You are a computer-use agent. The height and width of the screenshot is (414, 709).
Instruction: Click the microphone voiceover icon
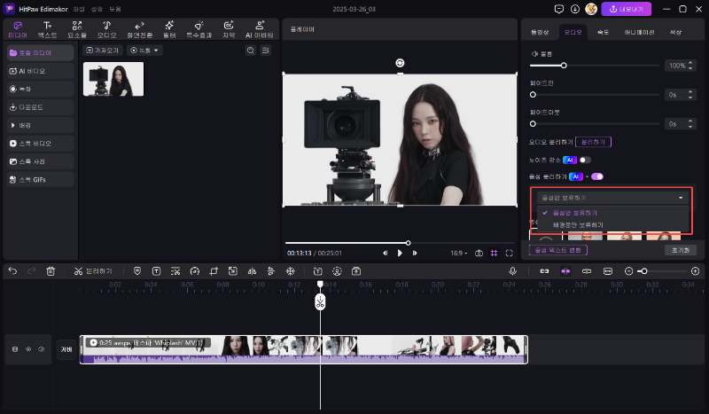pyautogui.click(x=512, y=270)
